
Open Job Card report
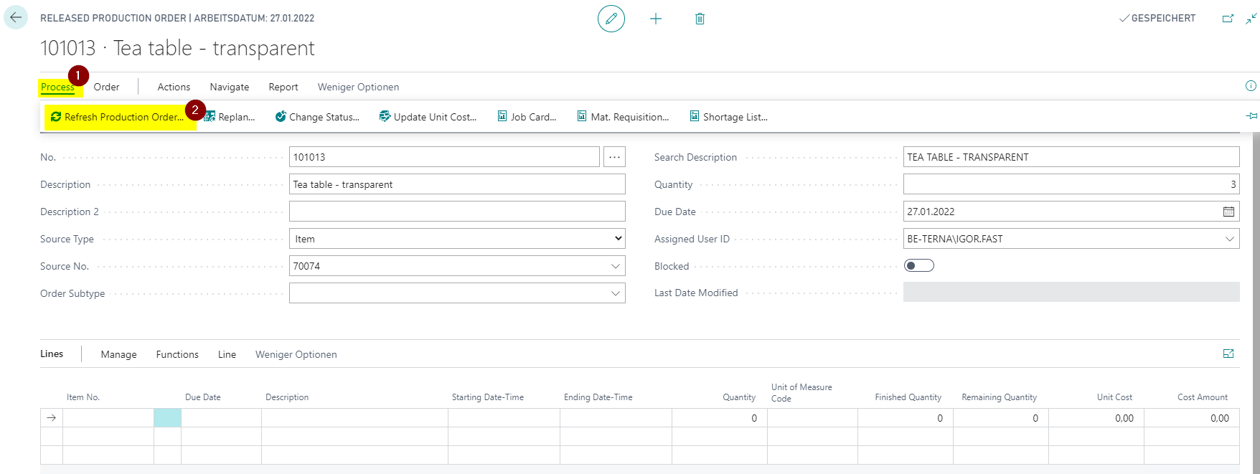coord(527,117)
